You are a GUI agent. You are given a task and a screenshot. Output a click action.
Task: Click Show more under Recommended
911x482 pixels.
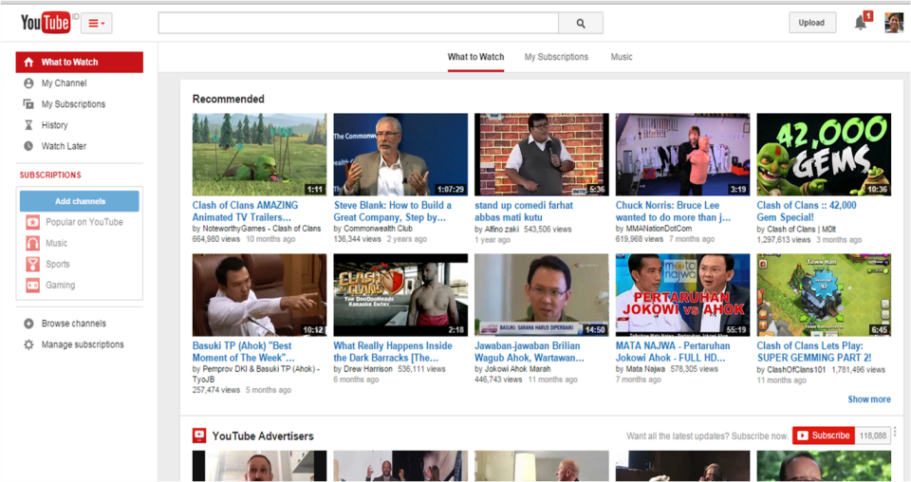(869, 399)
